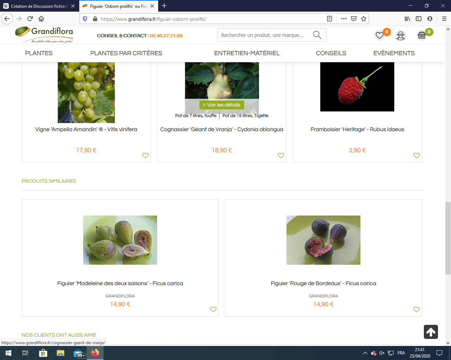Viewport: 451px width, 360px height.
Task: Reload the page in Firefox
Action: pyautogui.click(x=30, y=19)
